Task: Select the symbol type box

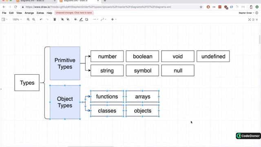Action: pyautogui.click(x=142, y=71)
